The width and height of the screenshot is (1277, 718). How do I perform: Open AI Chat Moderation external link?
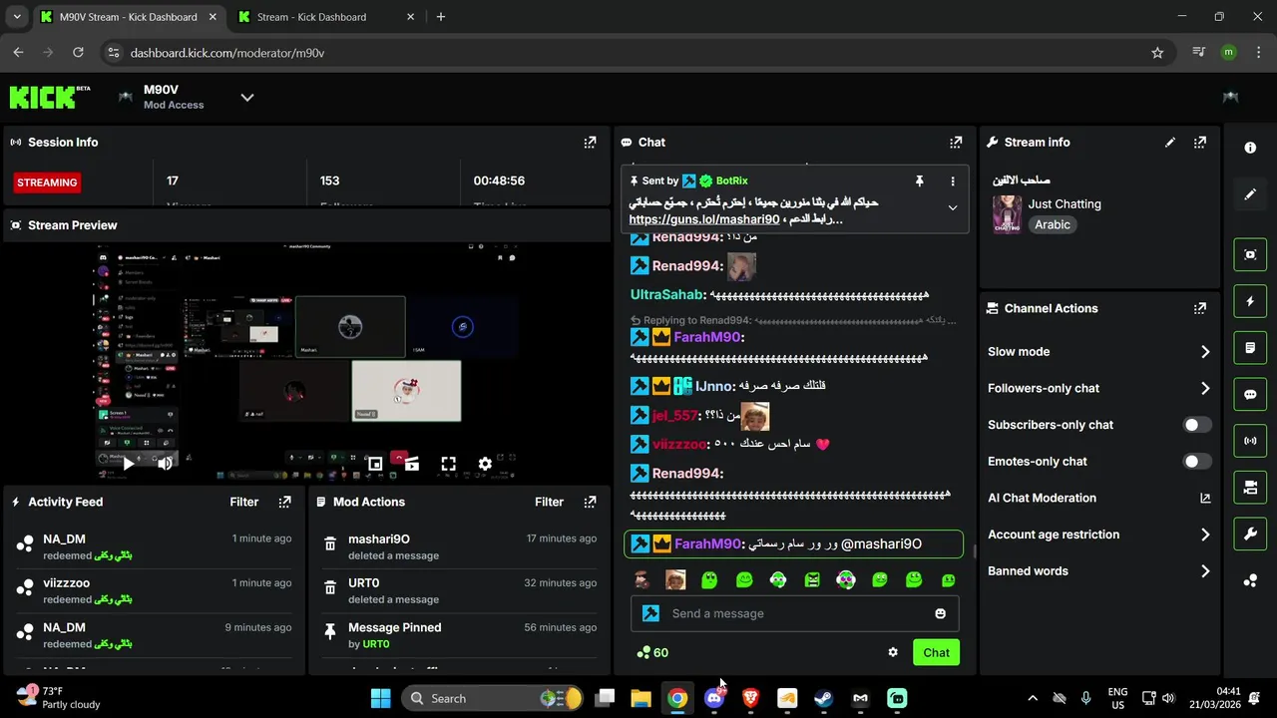point(1205,498)
